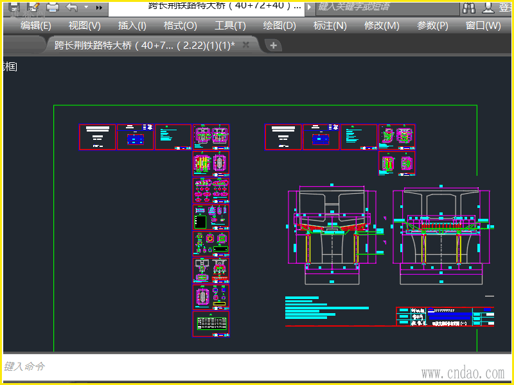Open the 窗口(W) menu
The image size is (514, 385).
point(483,26)
